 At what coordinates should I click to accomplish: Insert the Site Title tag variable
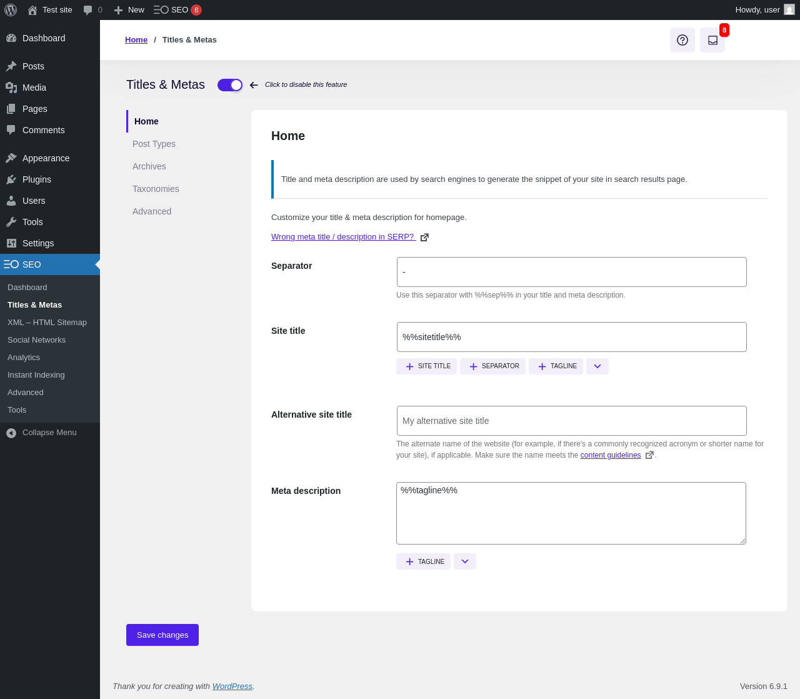point(427,366)
